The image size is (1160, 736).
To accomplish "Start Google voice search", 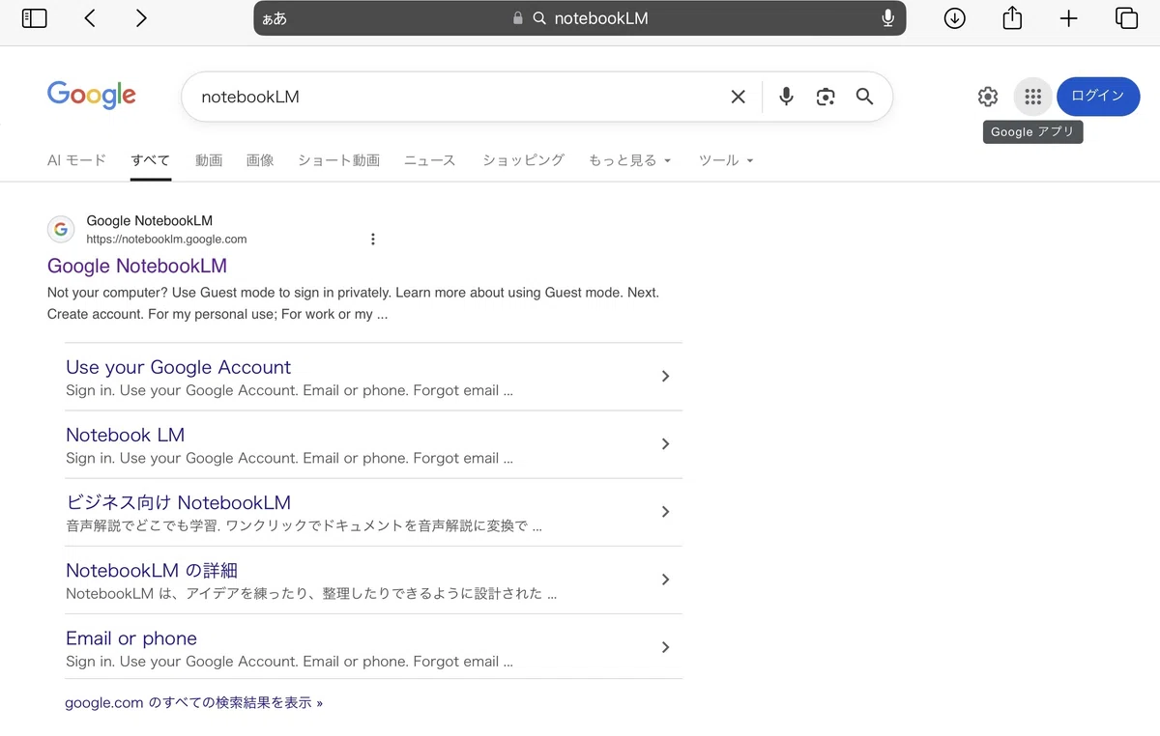I will (786, 97).
